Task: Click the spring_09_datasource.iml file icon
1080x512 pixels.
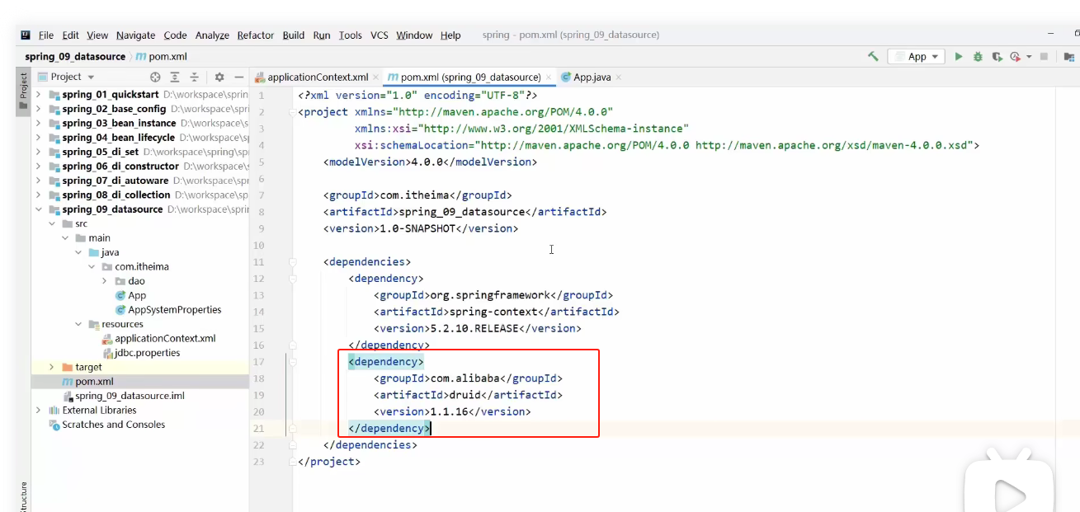Action: coord(68,396)
